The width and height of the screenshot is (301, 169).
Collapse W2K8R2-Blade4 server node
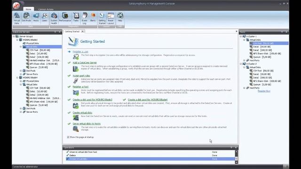click(17, 77)
